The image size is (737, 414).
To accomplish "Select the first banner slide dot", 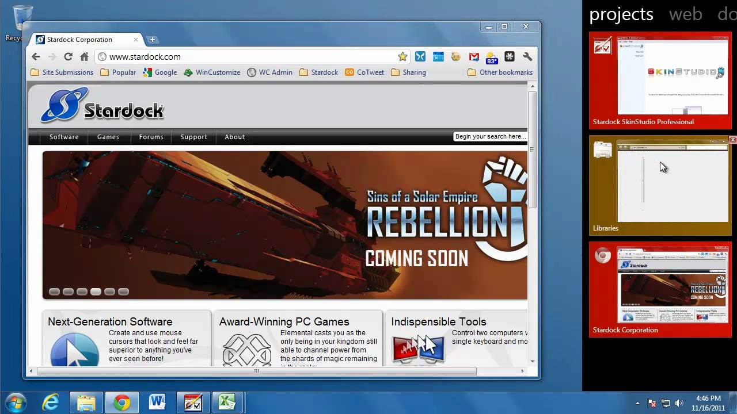I will click(54, 292).
